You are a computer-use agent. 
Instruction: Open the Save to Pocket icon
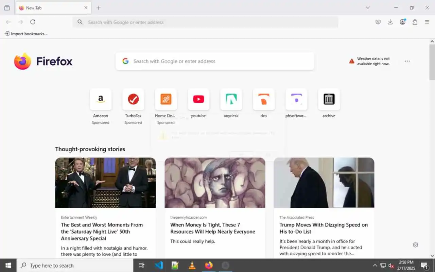pyautogui.click(x=378, y=22)
